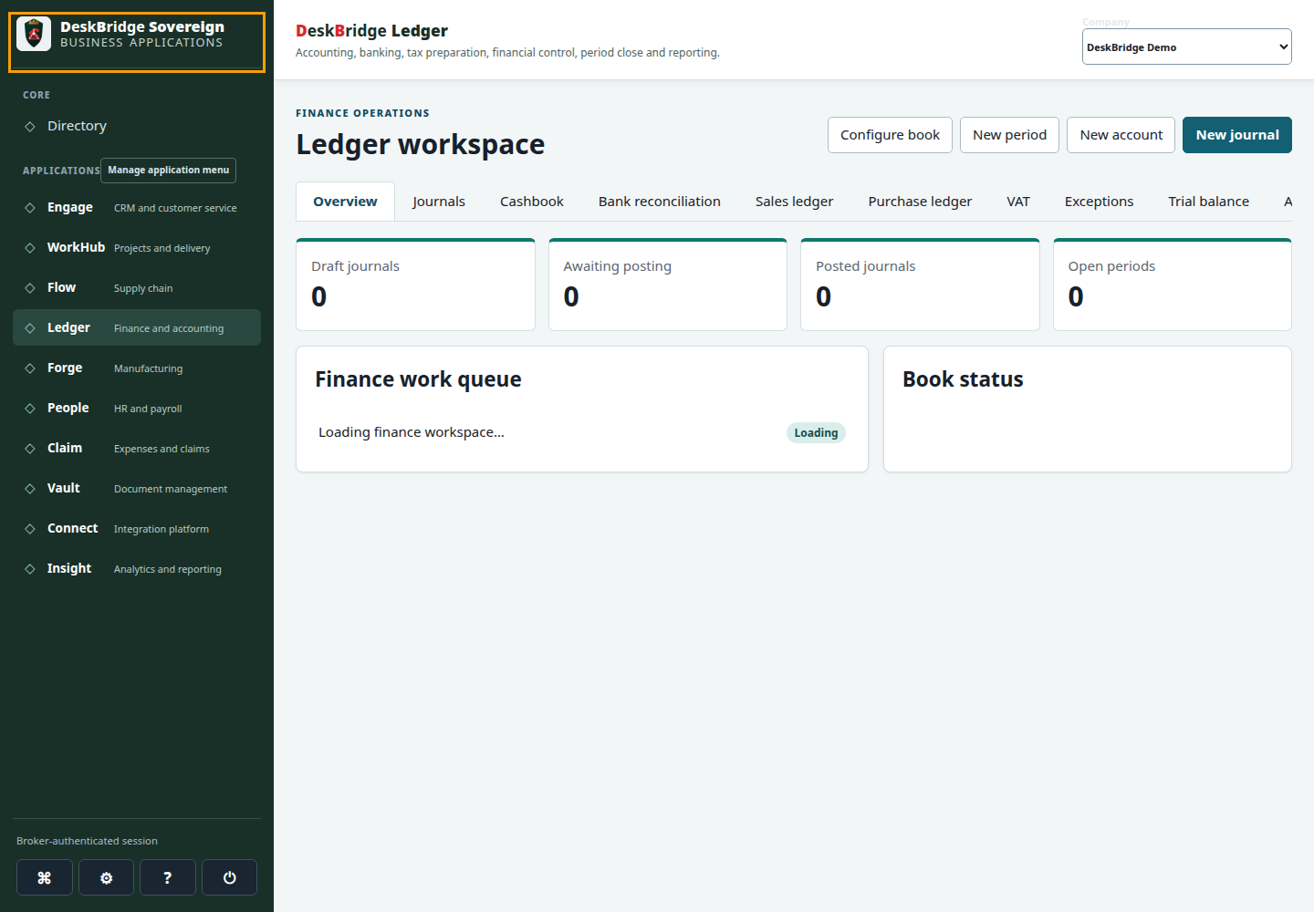Screen dimensions: 1314x912
Task: Click the power sign-out icon
Action: pyautogui.click(x=229, y=877)
